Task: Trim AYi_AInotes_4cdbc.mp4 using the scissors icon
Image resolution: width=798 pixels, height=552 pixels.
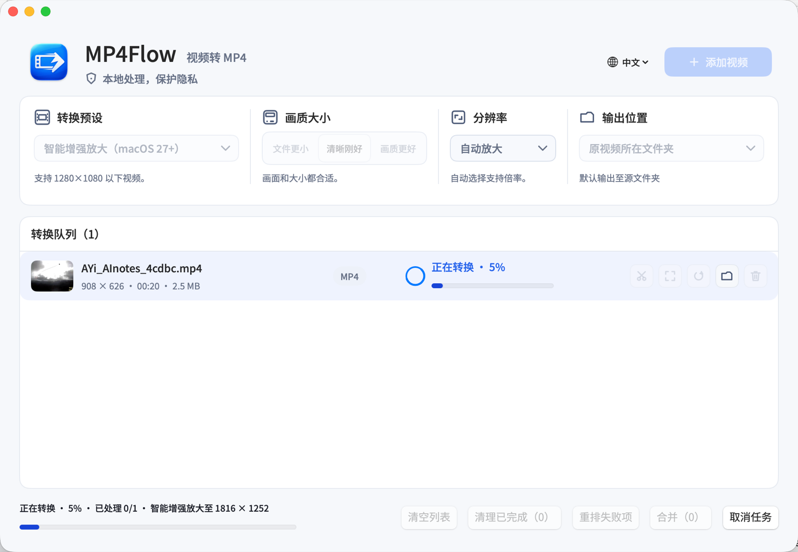Action: (x=641, y=276)
